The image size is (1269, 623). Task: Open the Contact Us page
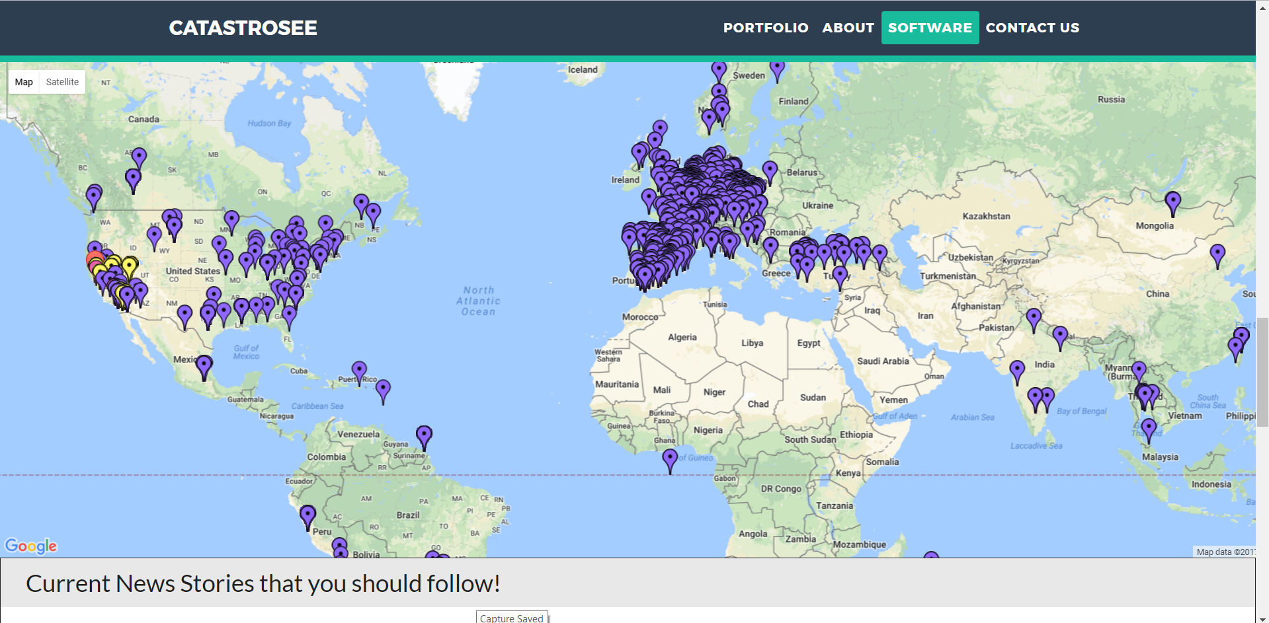coord(1032,28)
